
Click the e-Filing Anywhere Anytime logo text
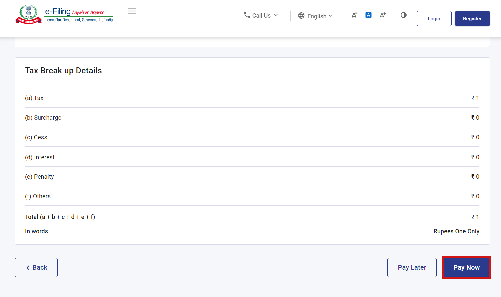[79, 15]
